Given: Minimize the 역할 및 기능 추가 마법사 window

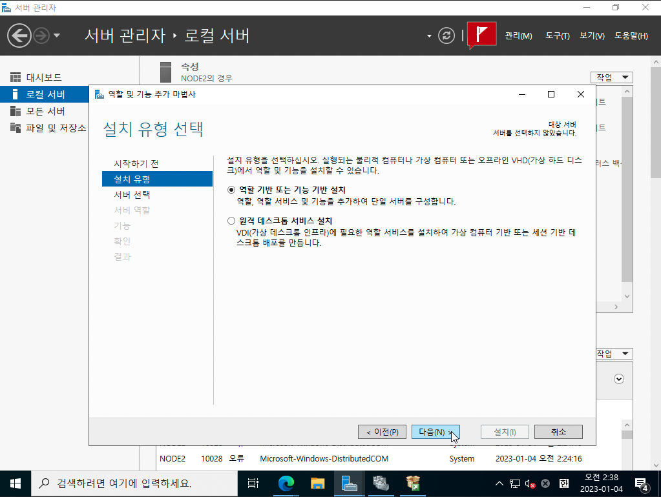Looking at the screenshot, I should [x=522, y=94].
